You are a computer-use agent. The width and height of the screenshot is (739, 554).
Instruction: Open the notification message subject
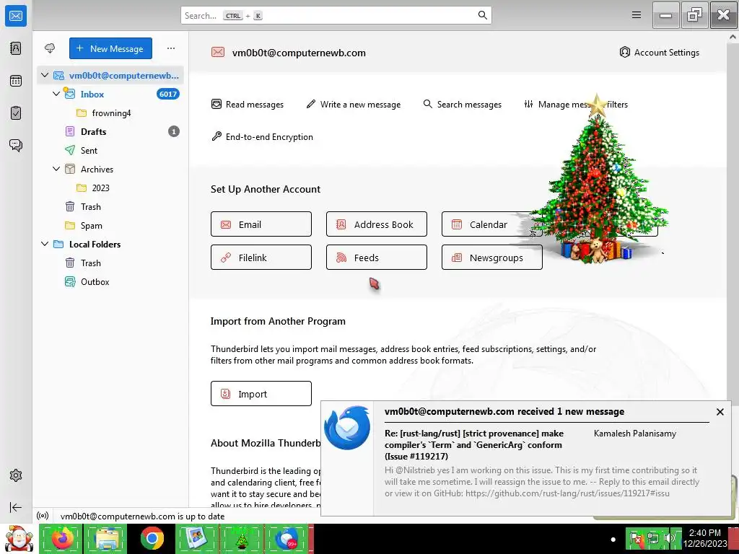coord(474,444)
